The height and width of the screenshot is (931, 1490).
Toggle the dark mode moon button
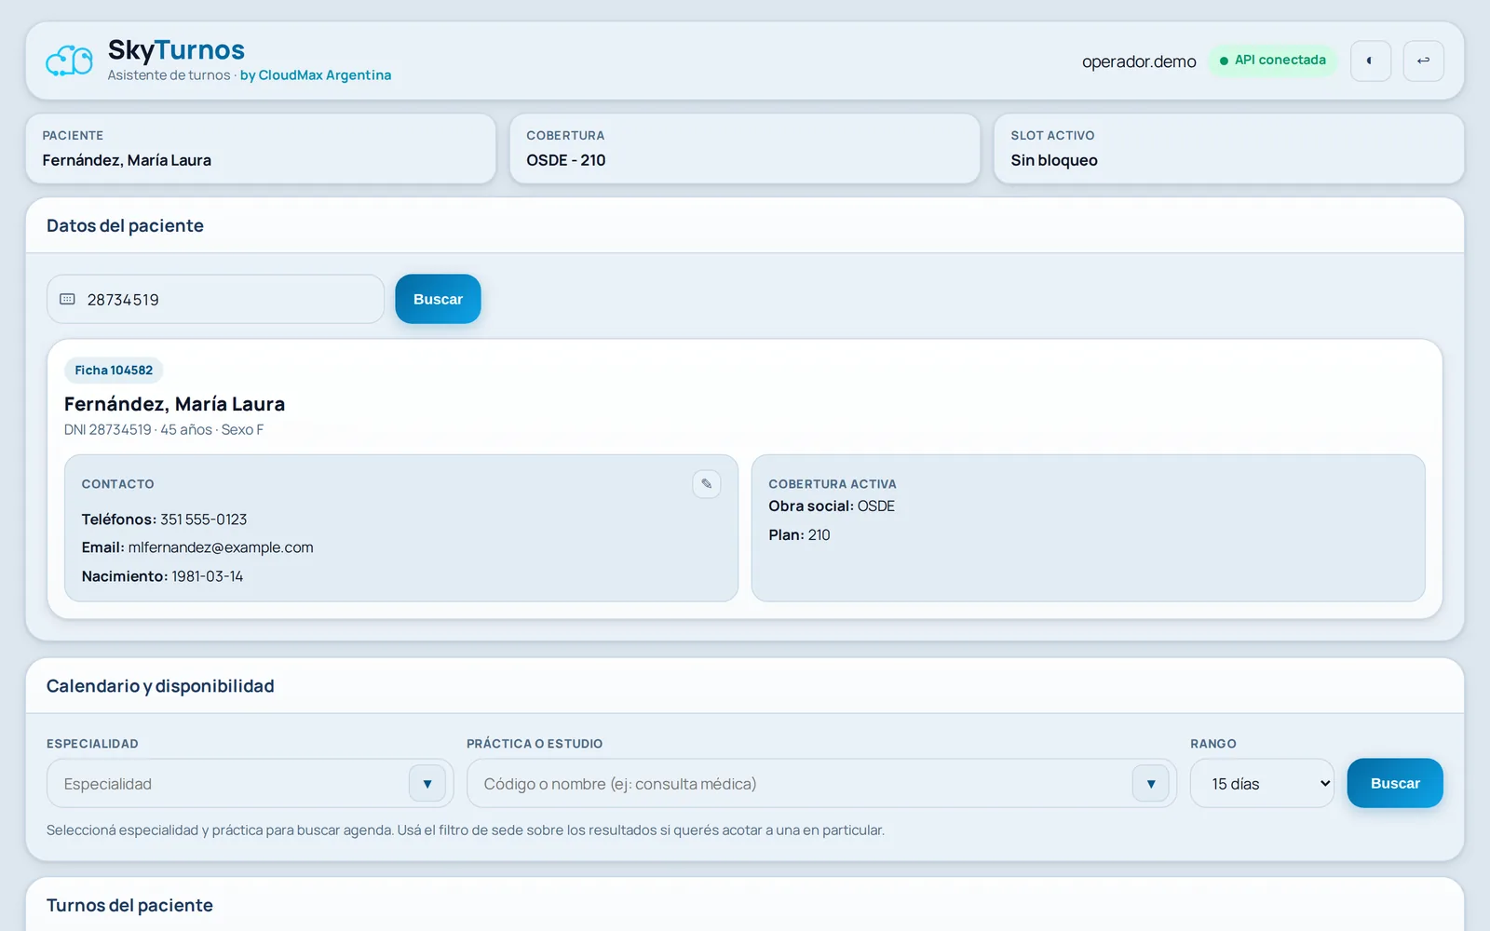pos(1371,61)
